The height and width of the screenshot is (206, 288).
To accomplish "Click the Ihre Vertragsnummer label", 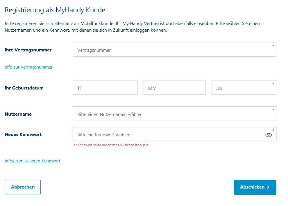I will point(28,50).
